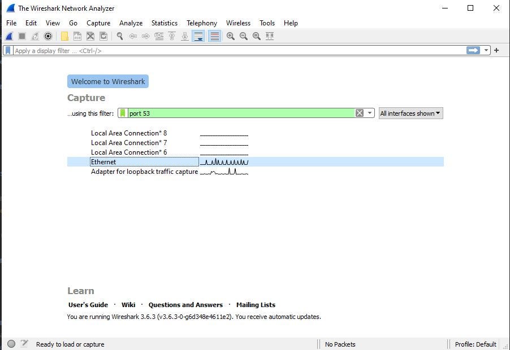
Task: Click the filter bookmark icon in the filter bar
Action: click(7, 50)
